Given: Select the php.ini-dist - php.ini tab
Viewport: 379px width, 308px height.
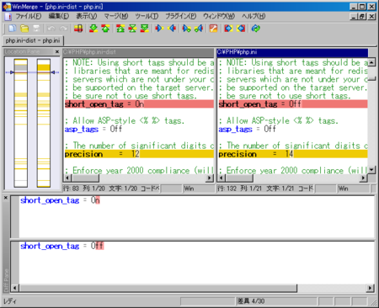Looking at the screenshot, I should tap(33, 40).
